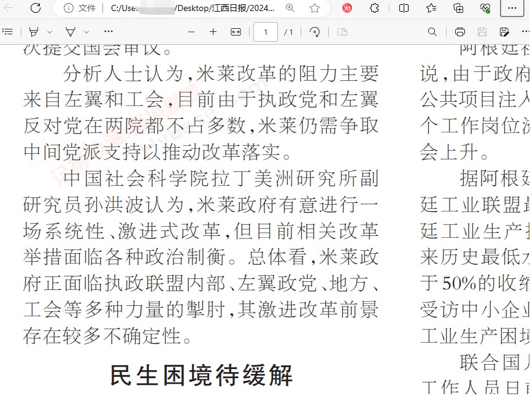Open Browser essentials heart icon
Screen dimensions: 530x396
485,8
